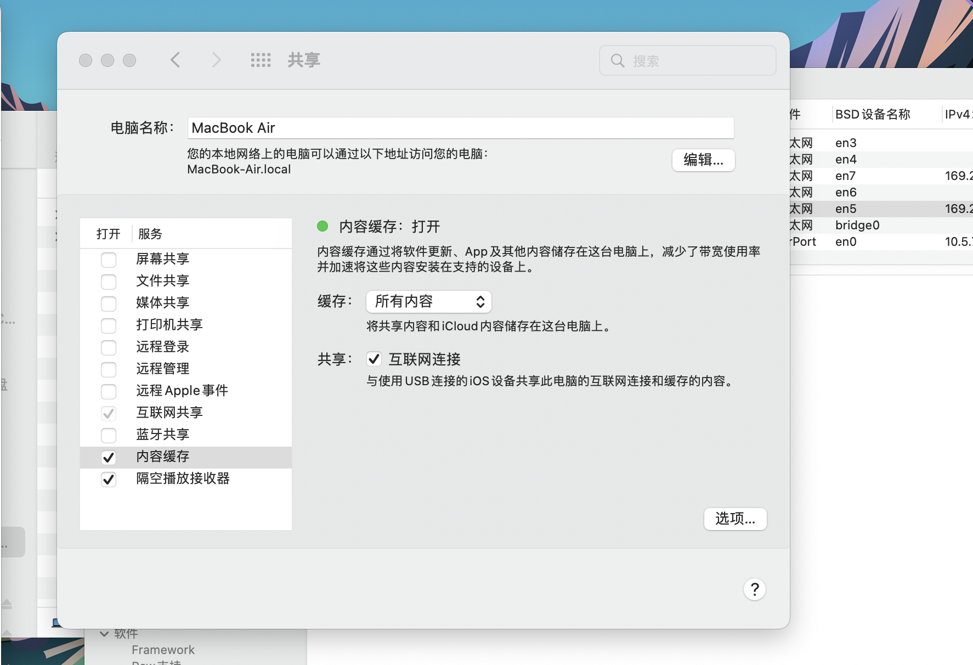Click the forward navigation arrow
Image resolution: width=973 pixels, height=665 pixels.
(x=216, y=60)
